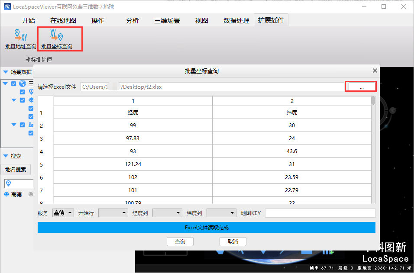414x273 pixels.
Task: Open the 服务 dropdown showing 高德
Action: point(63,213)
